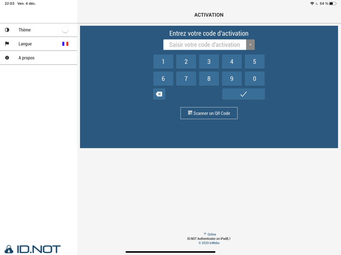The height and width of the screenshot is (255, 341).
Task: Click the battery indicator icon
Action: point(333,3)
